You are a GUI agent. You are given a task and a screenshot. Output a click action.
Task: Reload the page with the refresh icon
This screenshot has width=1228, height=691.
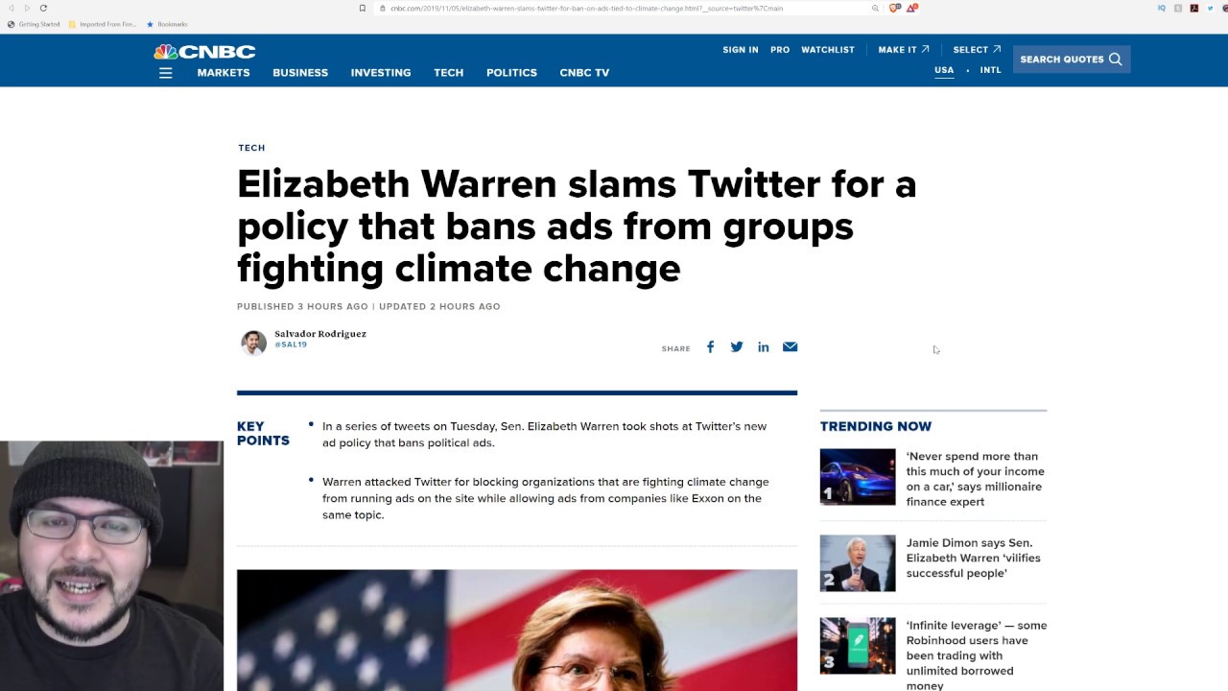pyautogui.click(x=43, y=8)
